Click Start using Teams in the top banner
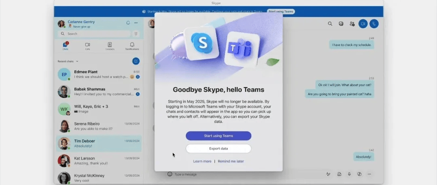 (281, 12)
